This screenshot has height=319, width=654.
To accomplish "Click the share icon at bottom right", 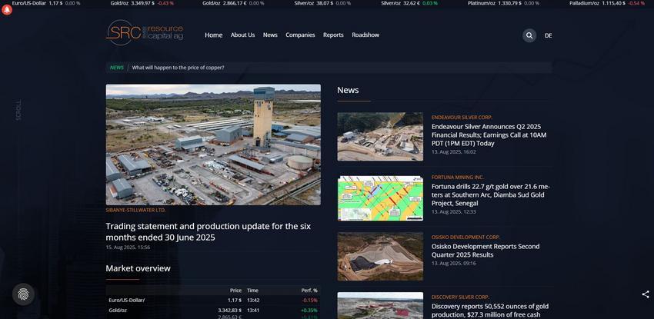I will [645, 294].
